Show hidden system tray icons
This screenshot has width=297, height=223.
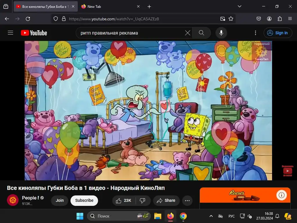tap(211, 216)
